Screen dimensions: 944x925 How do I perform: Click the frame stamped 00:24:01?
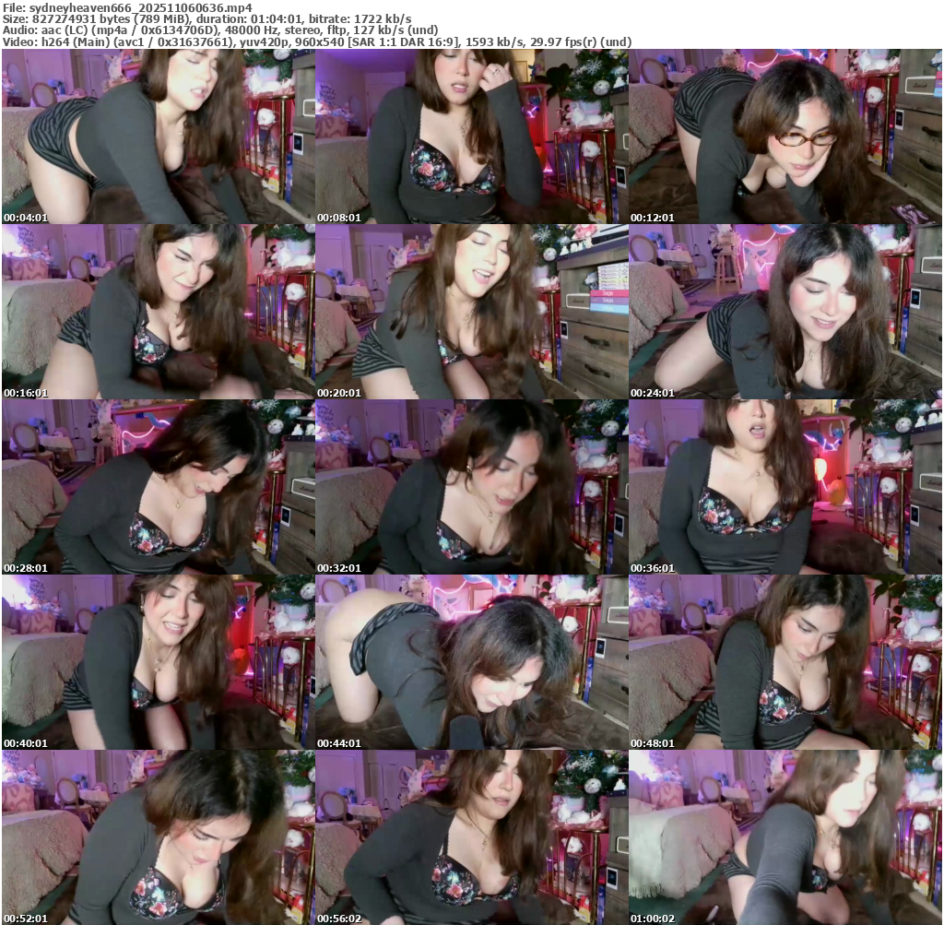click(x=785, y=312)
